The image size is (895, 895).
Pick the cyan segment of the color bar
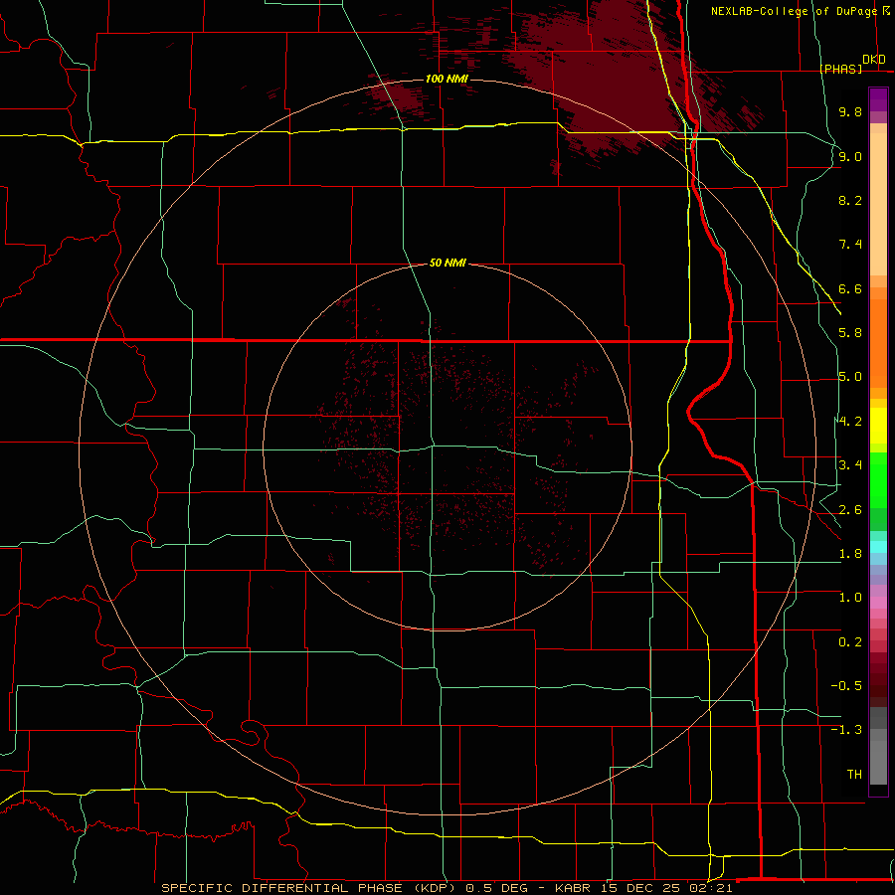point(878,547)
